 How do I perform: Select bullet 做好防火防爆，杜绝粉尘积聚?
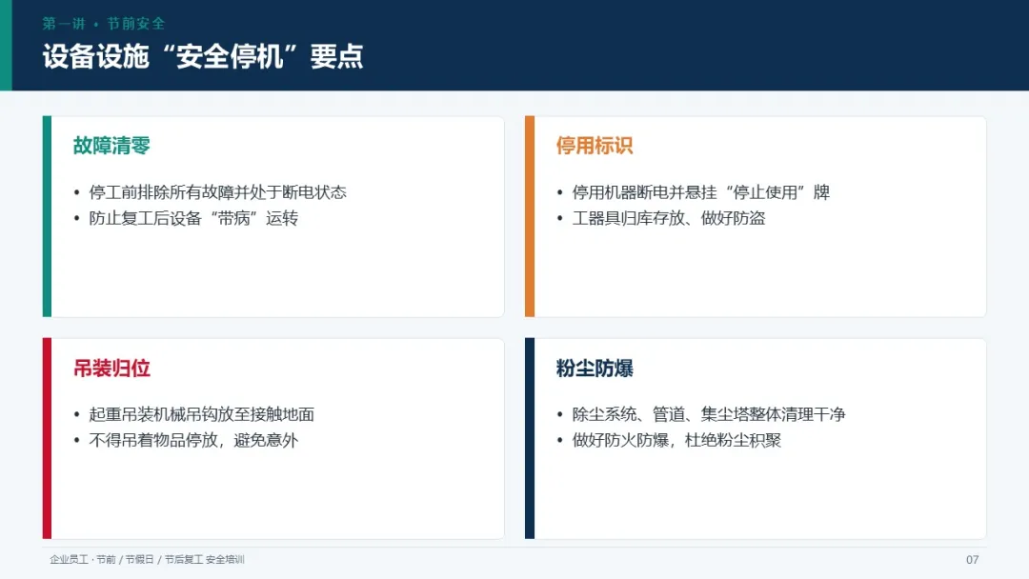pos(676,441)
